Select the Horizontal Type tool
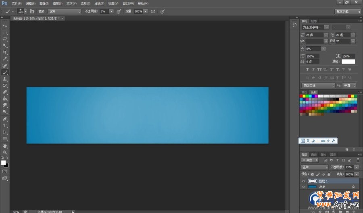Image resolution: width=363 pixels, height=213 pixels. [5, 126]
